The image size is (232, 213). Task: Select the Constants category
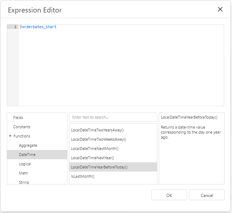pyautogui.click(x=37, y=127)
